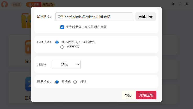Screen dimensions: 193x109
Task: Click the user avatar icon
Action: [4, 4]
